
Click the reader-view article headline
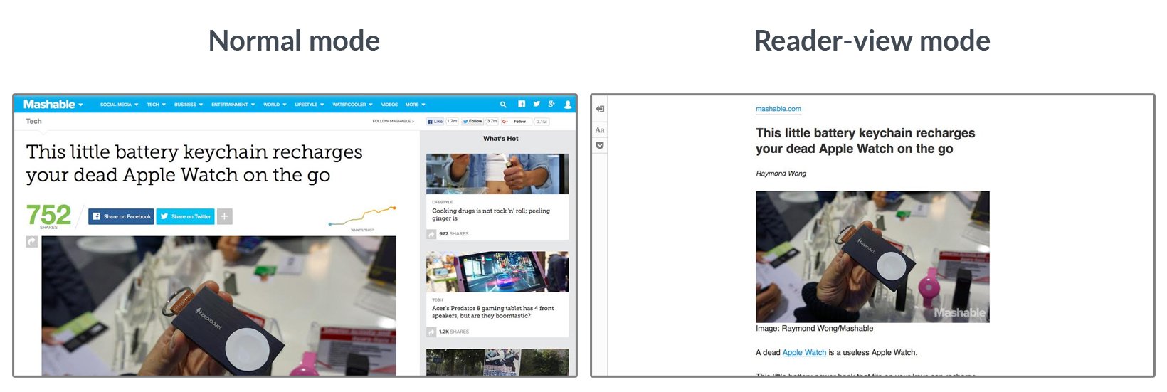[865, 141]
